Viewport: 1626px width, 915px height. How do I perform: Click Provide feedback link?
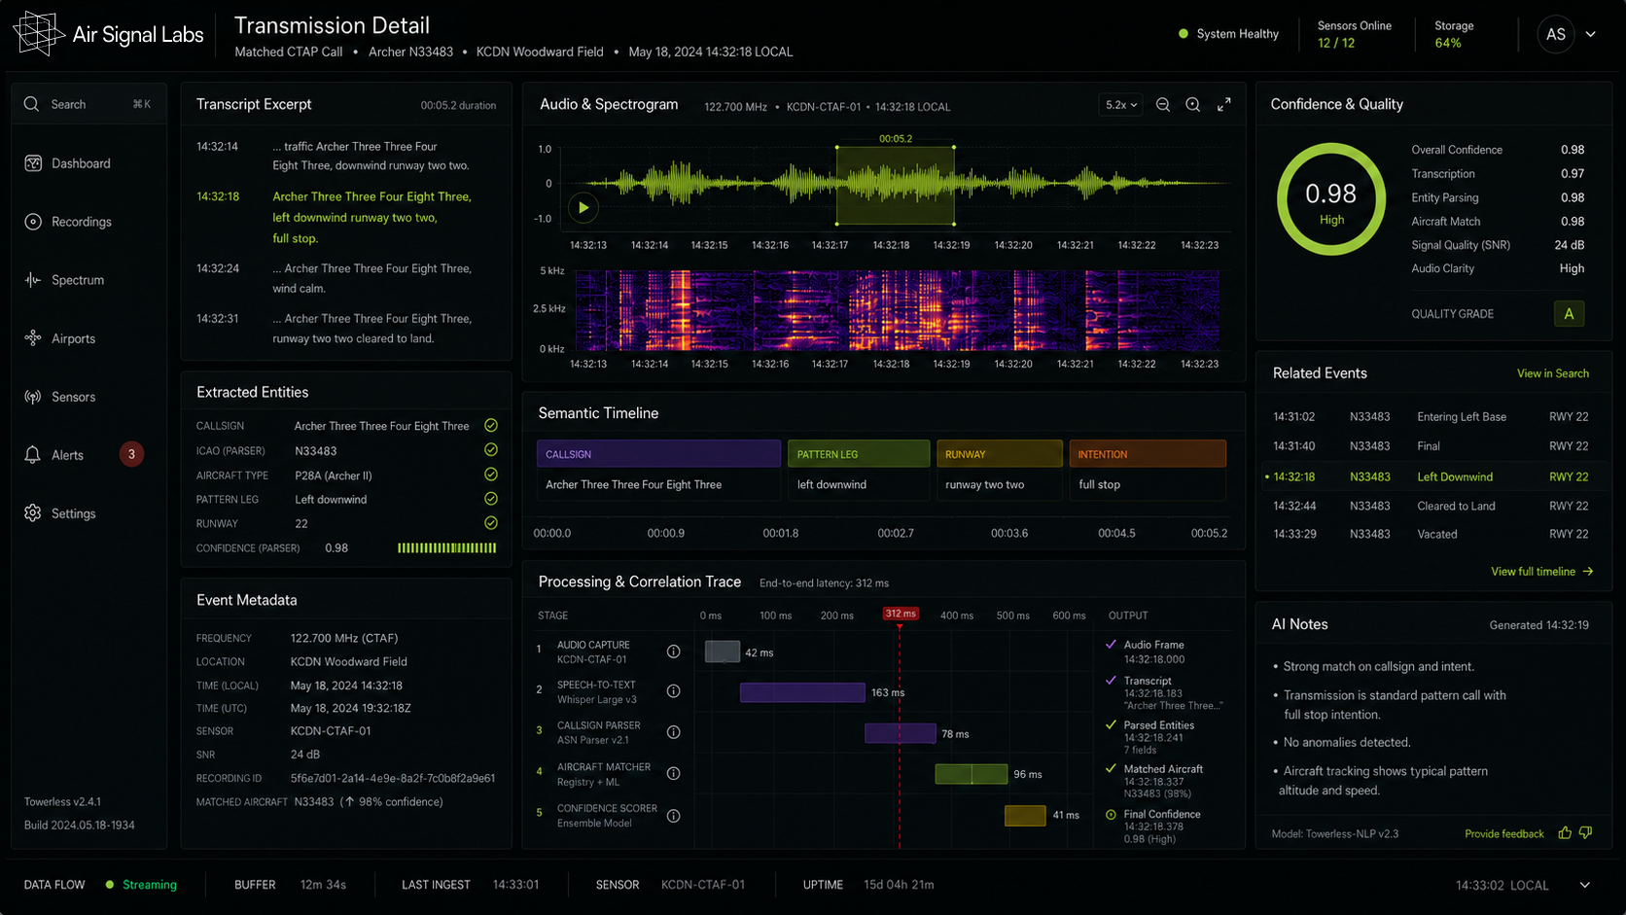tap(1504, 833)
